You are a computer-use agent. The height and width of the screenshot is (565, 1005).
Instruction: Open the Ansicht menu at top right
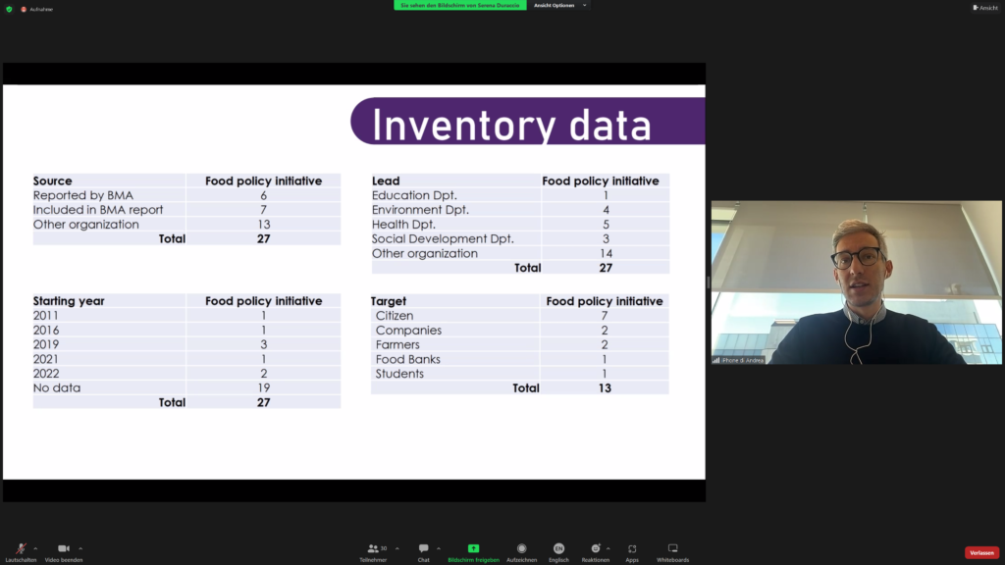[984, 8]
